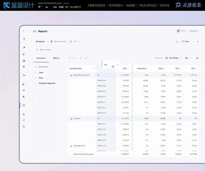
Task: Open the user profile icon in left sidebar
Action: [x=24, y=96]
